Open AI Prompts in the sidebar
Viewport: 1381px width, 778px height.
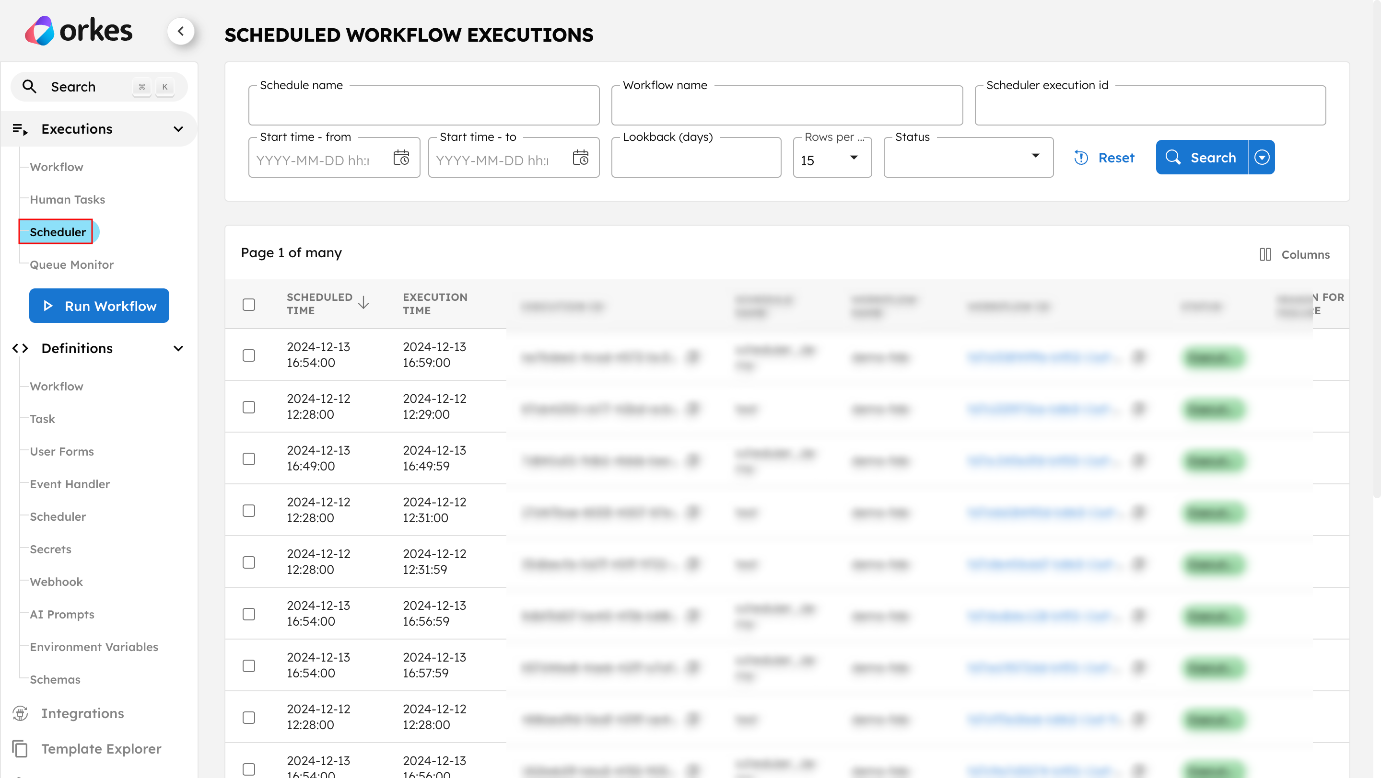(62, 615)
